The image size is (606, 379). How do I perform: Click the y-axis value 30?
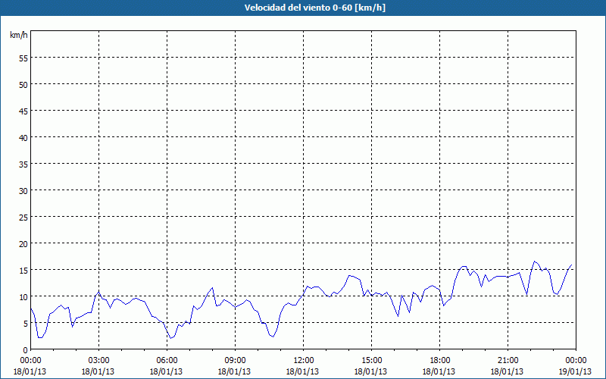[x=23, y=191]
